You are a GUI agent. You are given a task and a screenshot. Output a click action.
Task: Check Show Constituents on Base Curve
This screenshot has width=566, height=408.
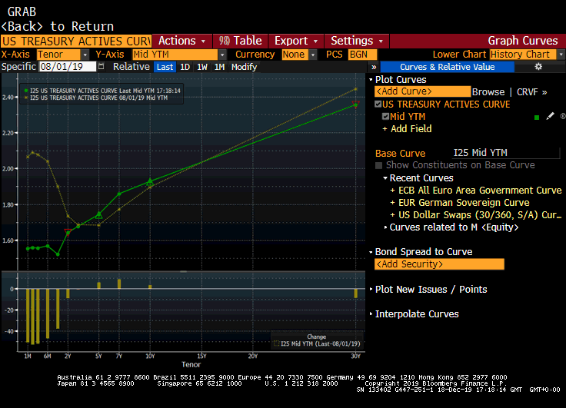click(x=379, y=165)
